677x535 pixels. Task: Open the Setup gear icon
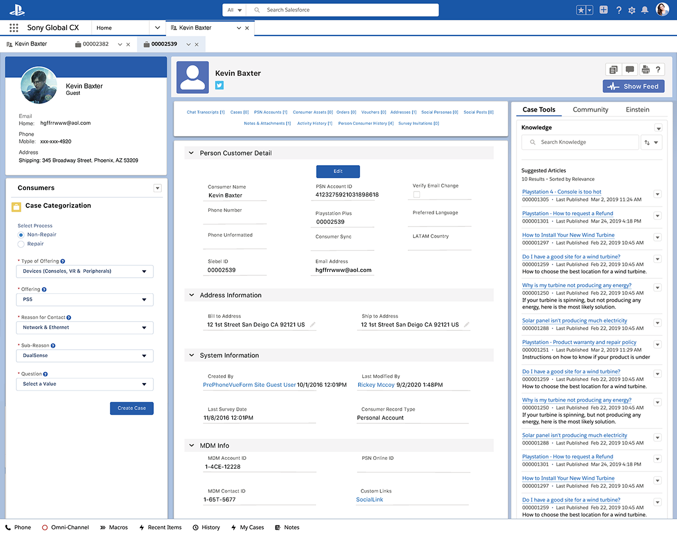point(632,10)
